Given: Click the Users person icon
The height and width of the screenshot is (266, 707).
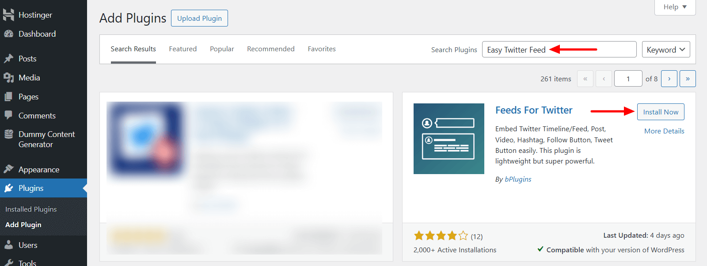Looking at the screenshot, I should click(8, 245).
